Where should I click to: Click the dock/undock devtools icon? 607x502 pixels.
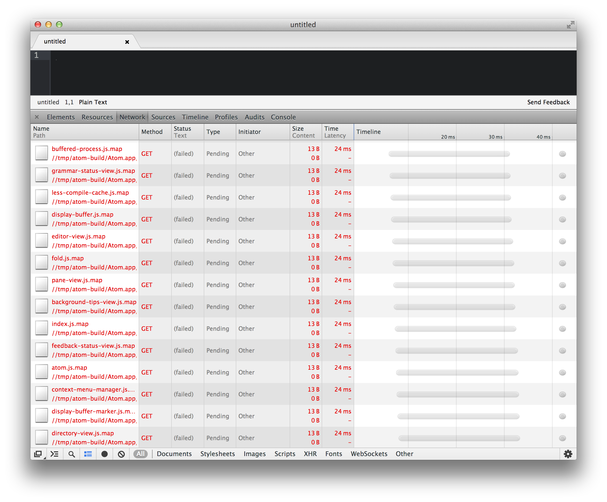38,454
